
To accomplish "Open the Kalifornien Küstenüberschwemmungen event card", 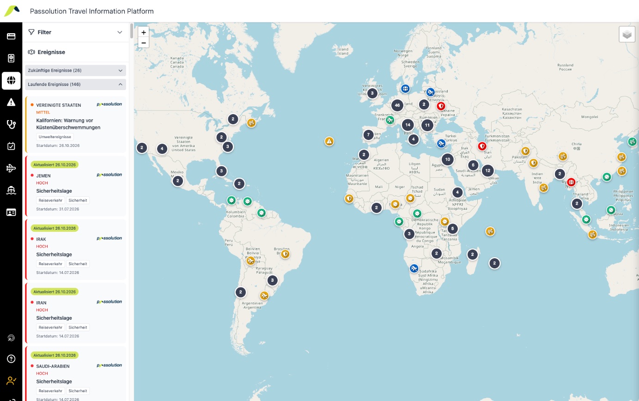I will pyautogui.click(x=76, y=125).
